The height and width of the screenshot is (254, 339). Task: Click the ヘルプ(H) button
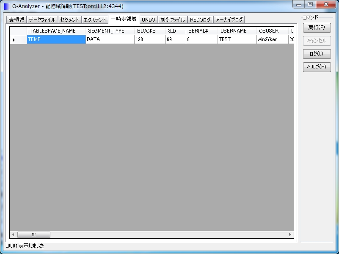317,67
